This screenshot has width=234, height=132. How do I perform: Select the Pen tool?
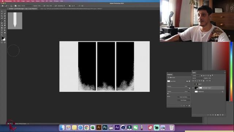[5, 28]
